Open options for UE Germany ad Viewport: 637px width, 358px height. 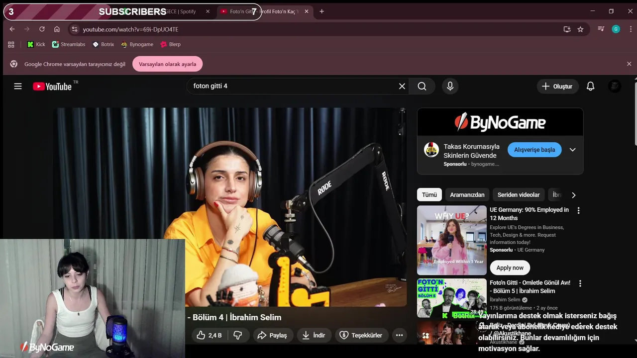pos(578,210)
